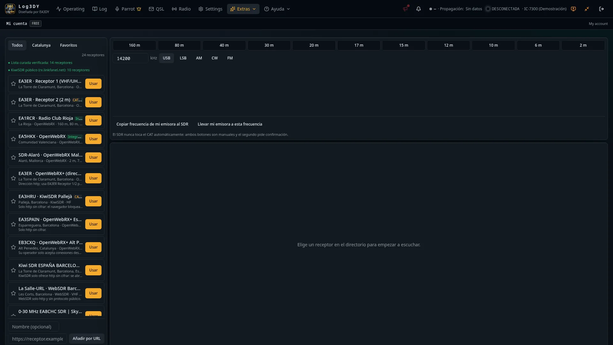Screen dimensions: 613x345
Task: Click Llevar mi emisora a esta frecuencia
Action: pyautogui.click(x=230, y=124)
